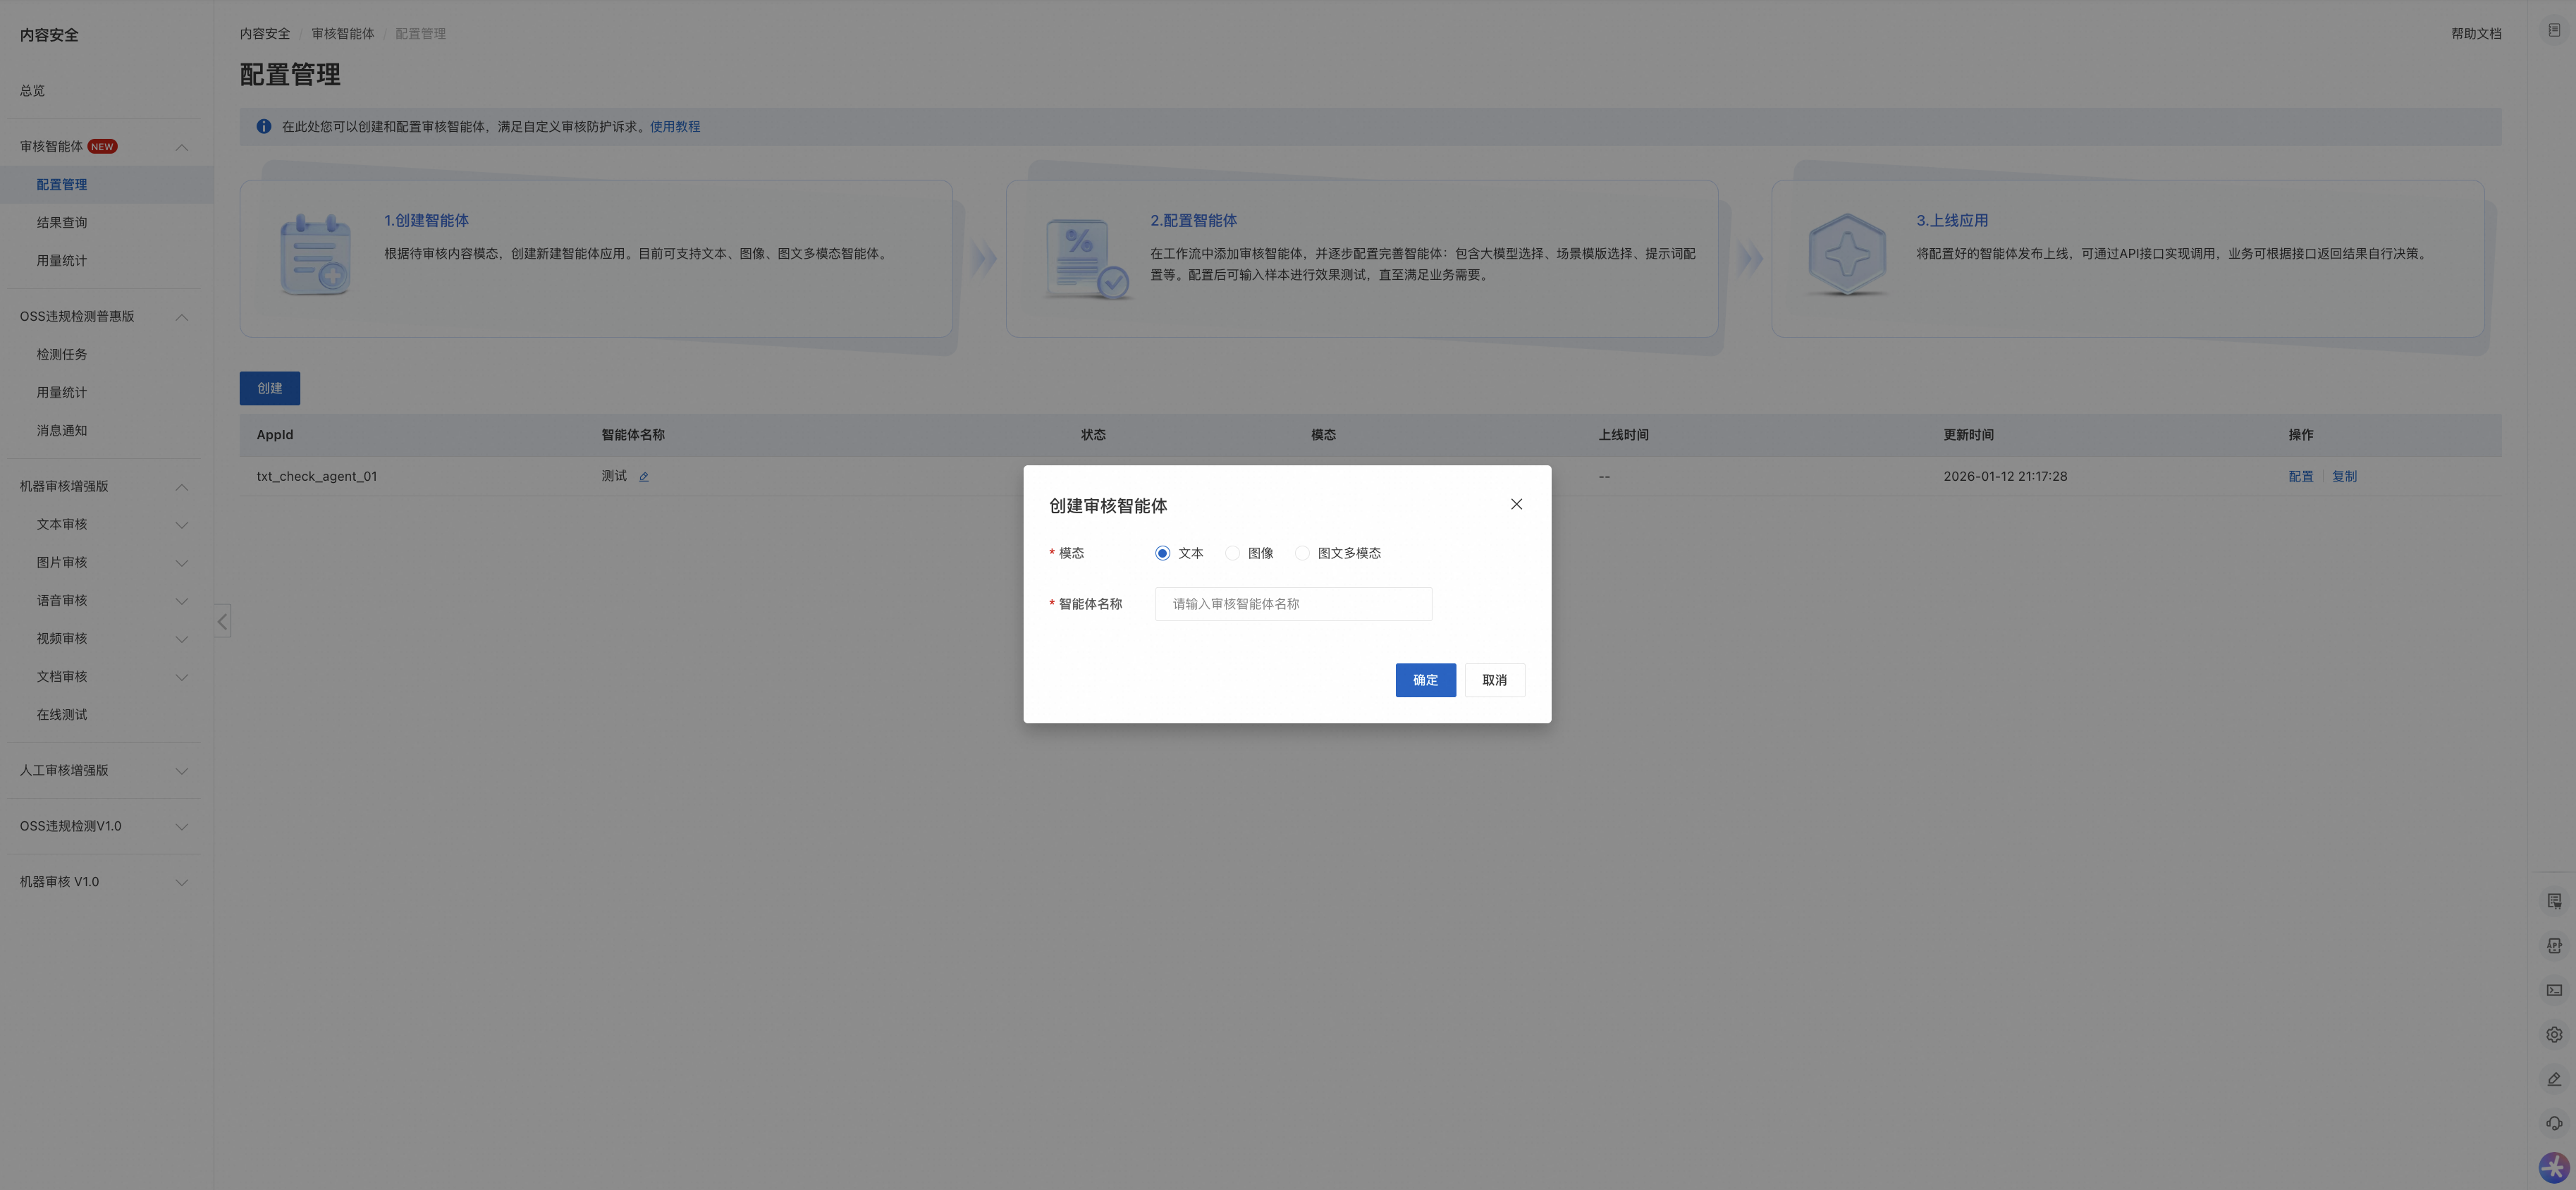Open 检测任务 in the sidebar
Screen dimensions: 2576x1190
62,355
